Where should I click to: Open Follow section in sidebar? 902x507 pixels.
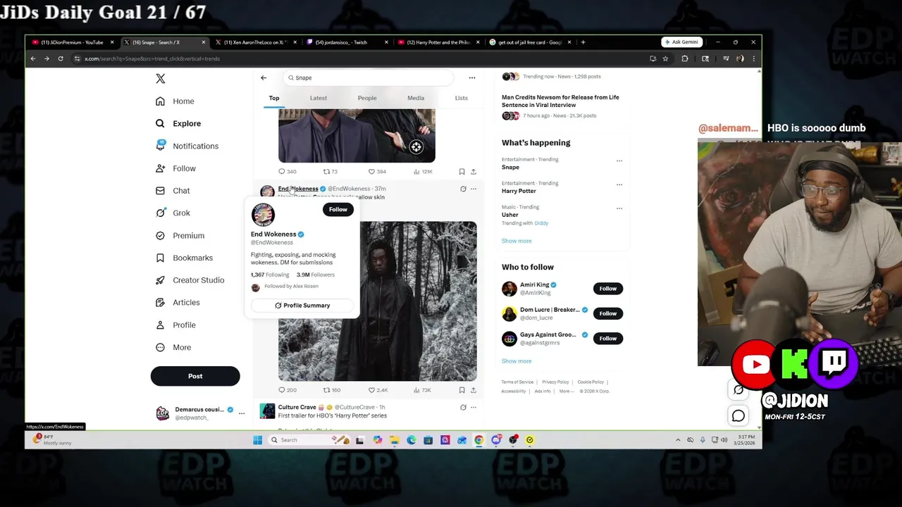(x=175, y=168)
